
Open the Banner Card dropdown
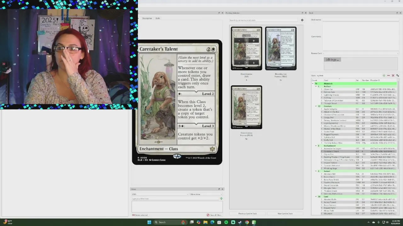tap(360, 53)
